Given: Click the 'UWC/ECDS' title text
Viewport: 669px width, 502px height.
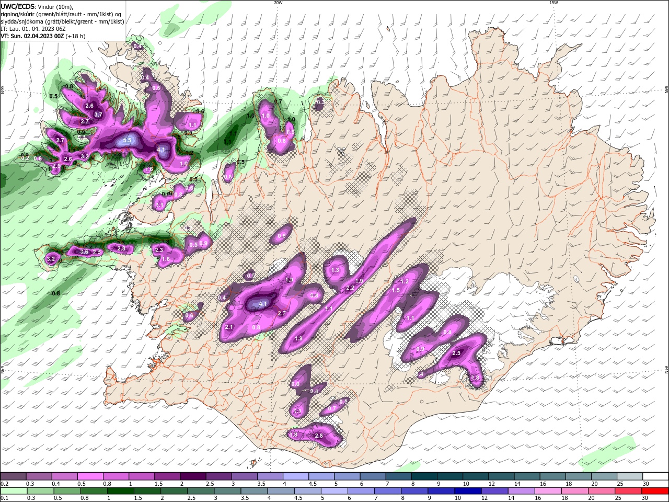Looking at the screenshot, I should pyautogui.click(x=18, y=6).
